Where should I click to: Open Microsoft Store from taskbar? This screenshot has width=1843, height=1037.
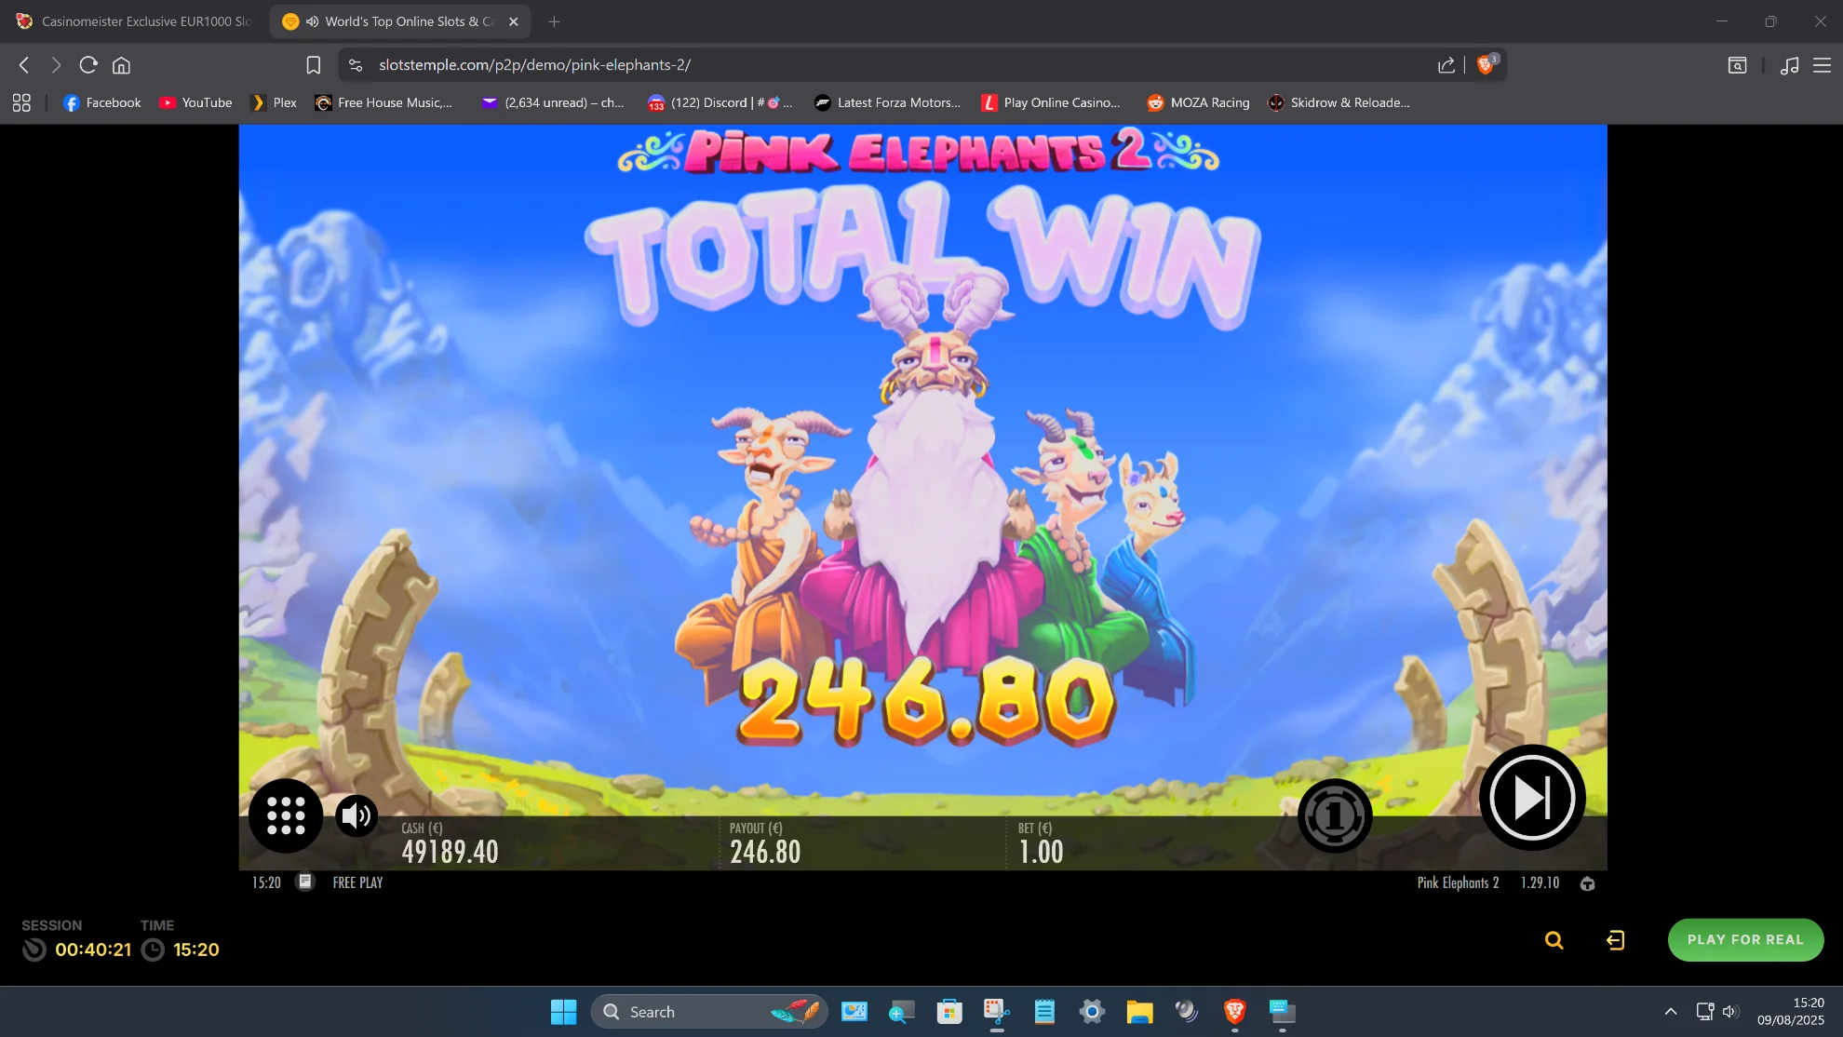[949, 1012]
